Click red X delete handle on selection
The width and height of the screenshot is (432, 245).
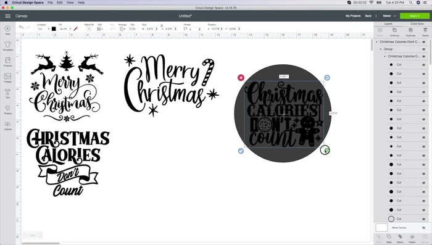(241, 78)
